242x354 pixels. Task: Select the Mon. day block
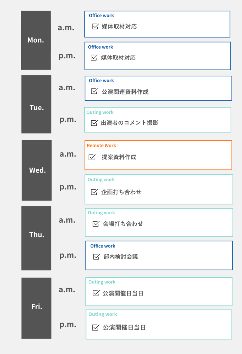36,40
